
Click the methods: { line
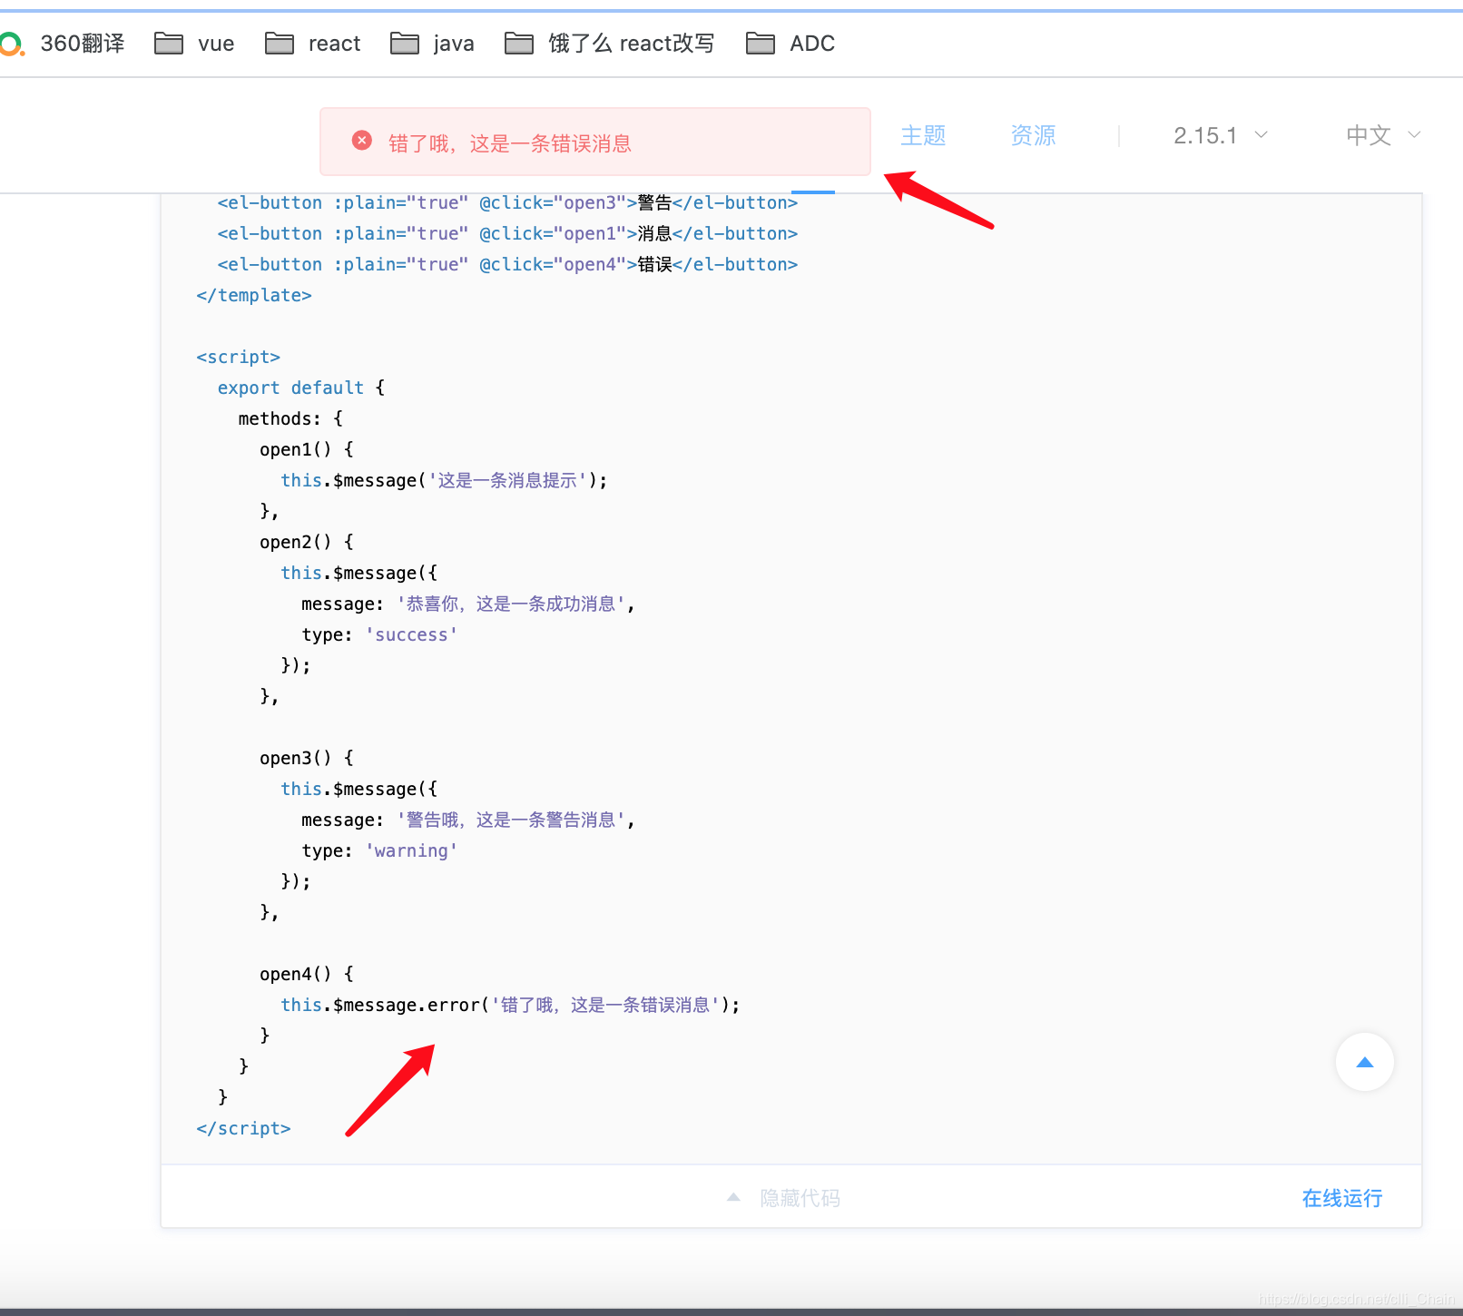click(290, 419)
